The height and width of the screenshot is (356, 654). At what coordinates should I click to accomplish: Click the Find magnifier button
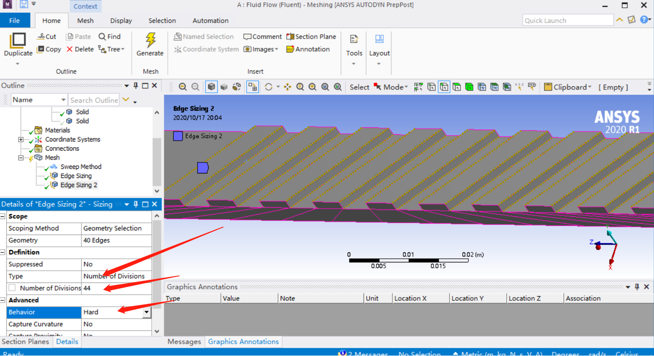click(110, 37)
